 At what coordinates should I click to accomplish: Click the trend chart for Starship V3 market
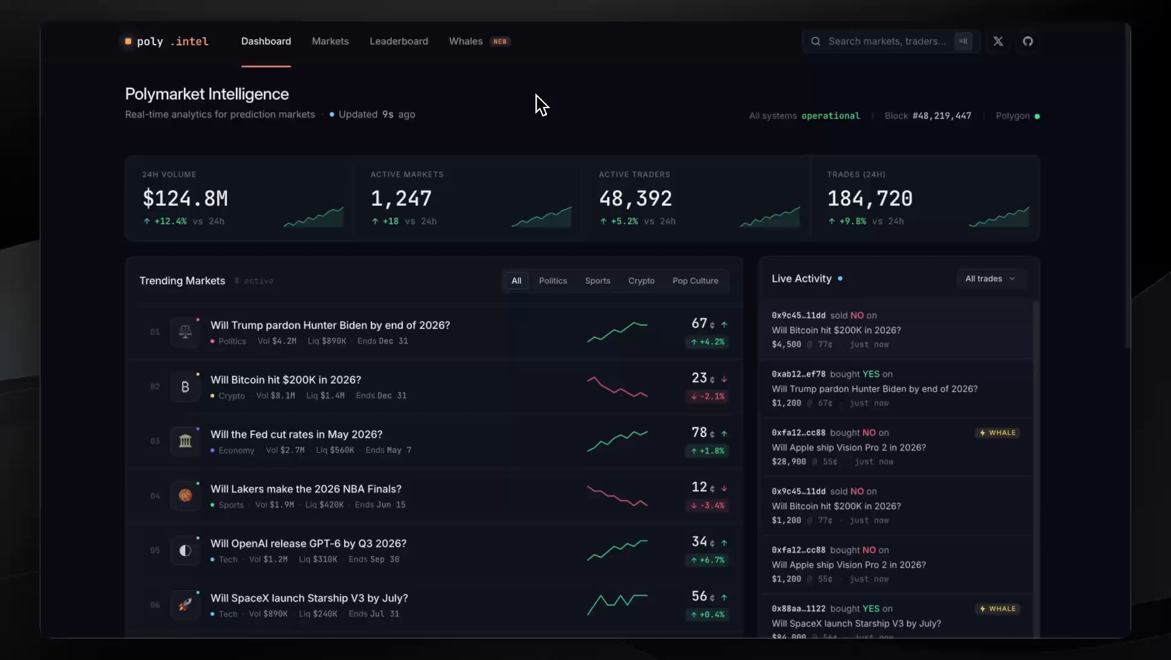click(x=617, y=604)
